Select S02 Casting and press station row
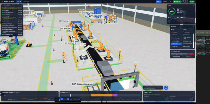This screenshot has height=104, width=210. (12, 12)
